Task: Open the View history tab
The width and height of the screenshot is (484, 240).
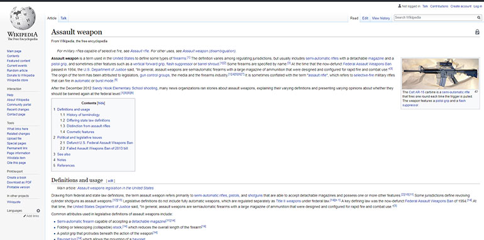Action: click(381, 18)
